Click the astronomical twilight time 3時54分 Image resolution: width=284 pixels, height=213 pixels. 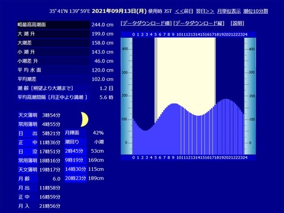(51, 115)
